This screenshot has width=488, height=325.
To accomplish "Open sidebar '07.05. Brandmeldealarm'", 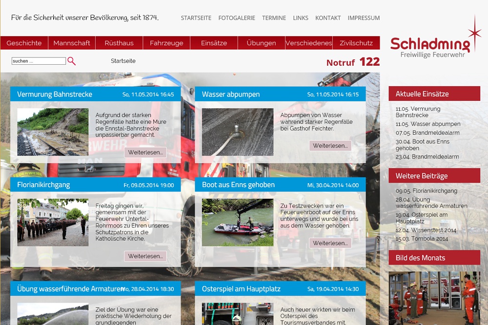I will coord(427,133).
